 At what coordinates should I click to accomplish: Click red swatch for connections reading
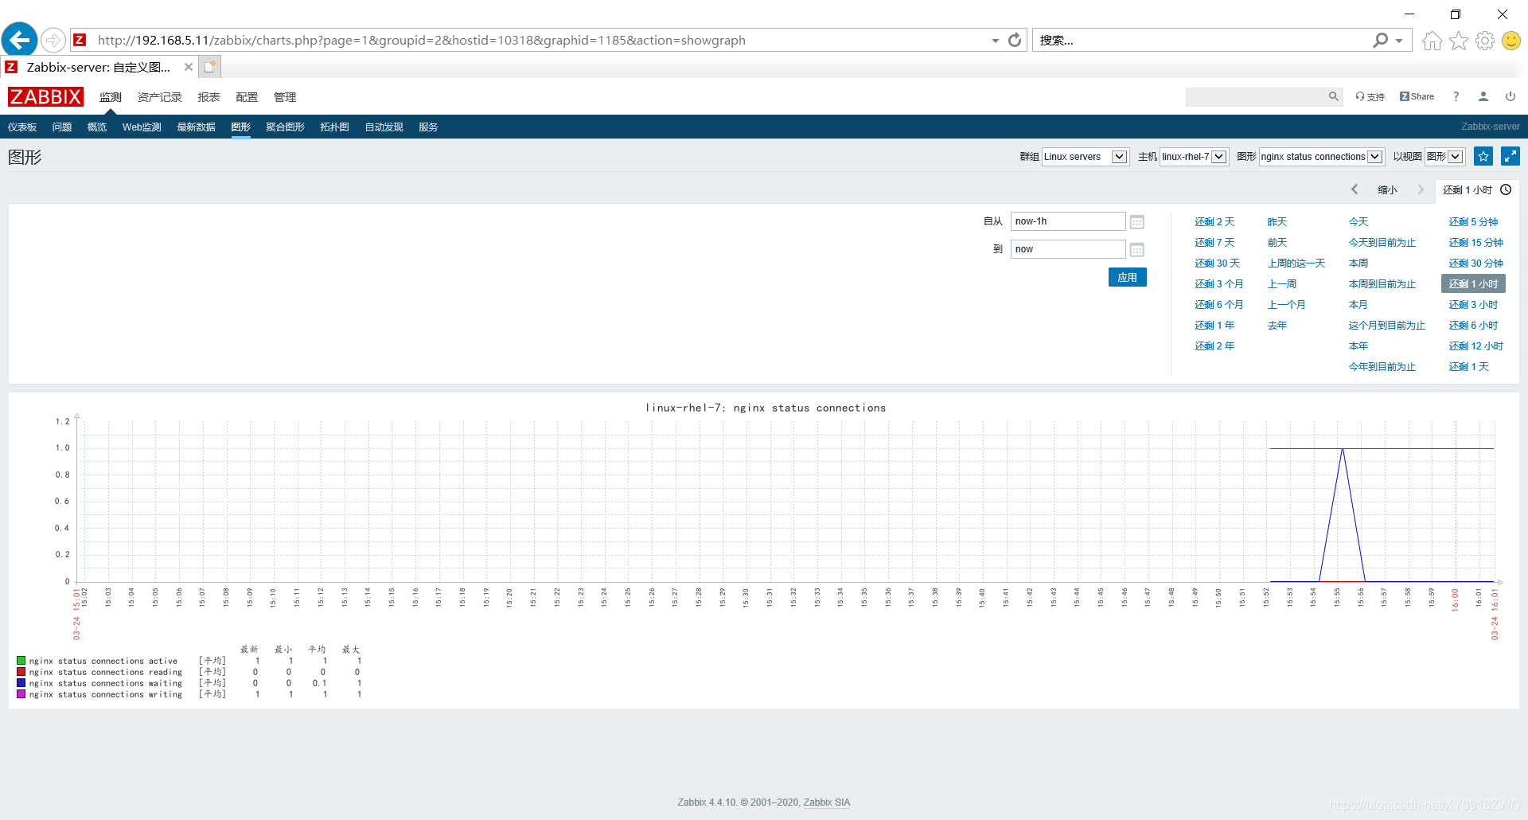(21, 672)
